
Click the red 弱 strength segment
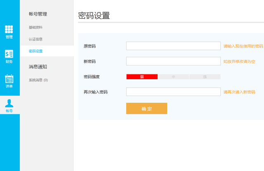tap(142, 77)
